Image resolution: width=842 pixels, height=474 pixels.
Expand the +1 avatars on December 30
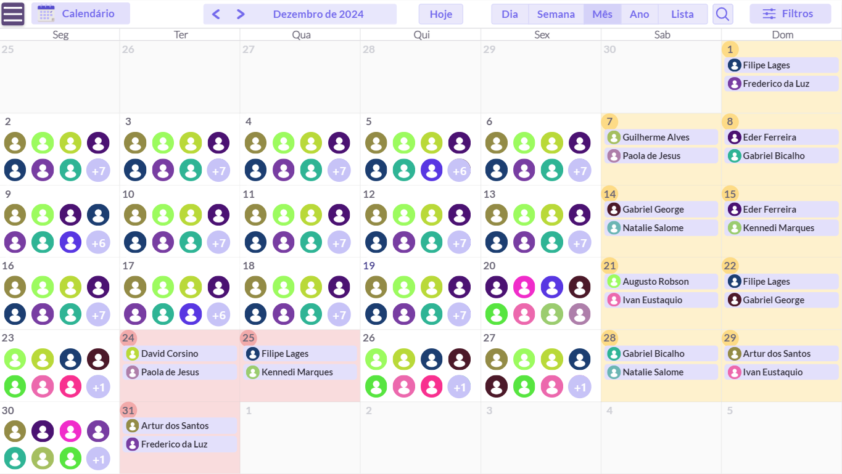point(99,459)
